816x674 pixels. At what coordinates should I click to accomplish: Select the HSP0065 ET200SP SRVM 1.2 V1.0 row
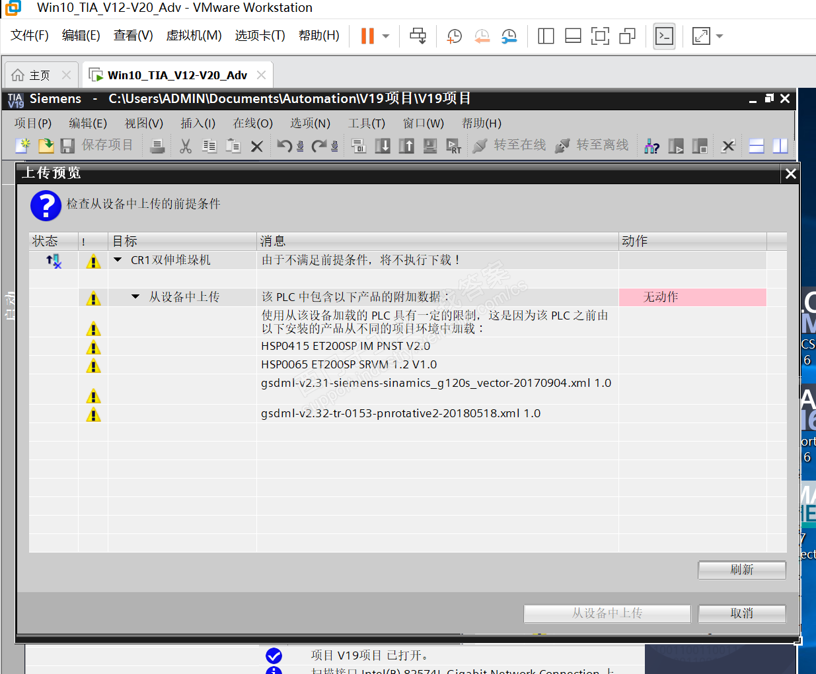click(x=408, y=364)
